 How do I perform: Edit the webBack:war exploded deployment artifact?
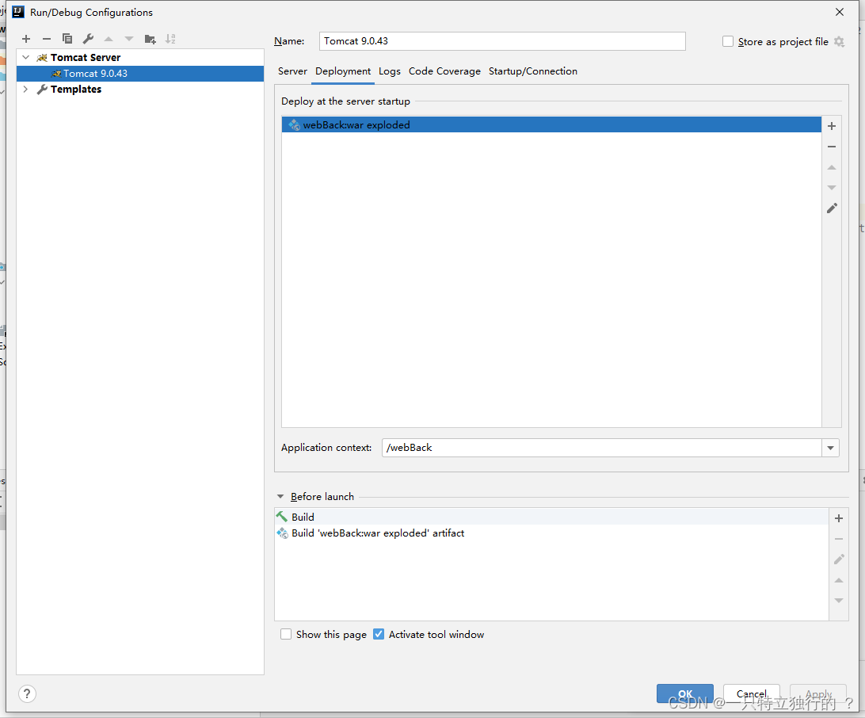pyautogui.click(x=832, y=208)
